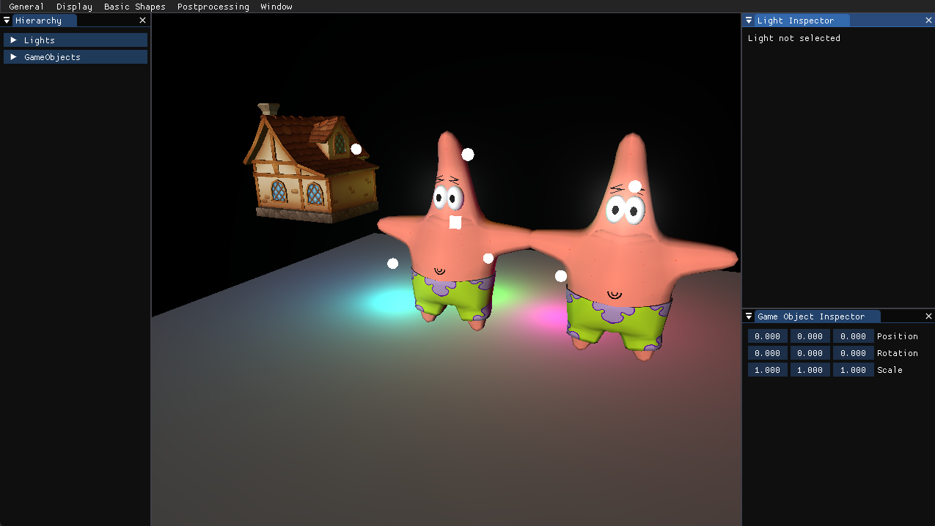This screenshot has height=526, width=935.
Task: Click the first Scale value field in Game Object Inspector
Action: pos(767,369)
